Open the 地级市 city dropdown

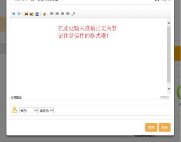point(46,111)
